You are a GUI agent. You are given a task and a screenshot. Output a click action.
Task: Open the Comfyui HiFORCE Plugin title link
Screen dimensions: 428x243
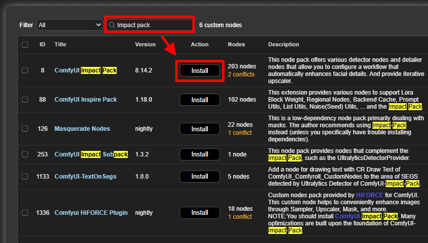(x=91, y=213)
